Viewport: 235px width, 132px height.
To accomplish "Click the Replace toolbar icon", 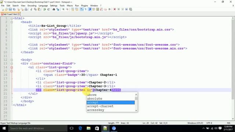I will [58, 9].
